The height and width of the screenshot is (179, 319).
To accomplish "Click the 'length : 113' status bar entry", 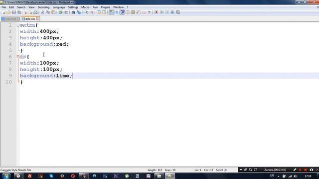I will [x=155, y=170].
